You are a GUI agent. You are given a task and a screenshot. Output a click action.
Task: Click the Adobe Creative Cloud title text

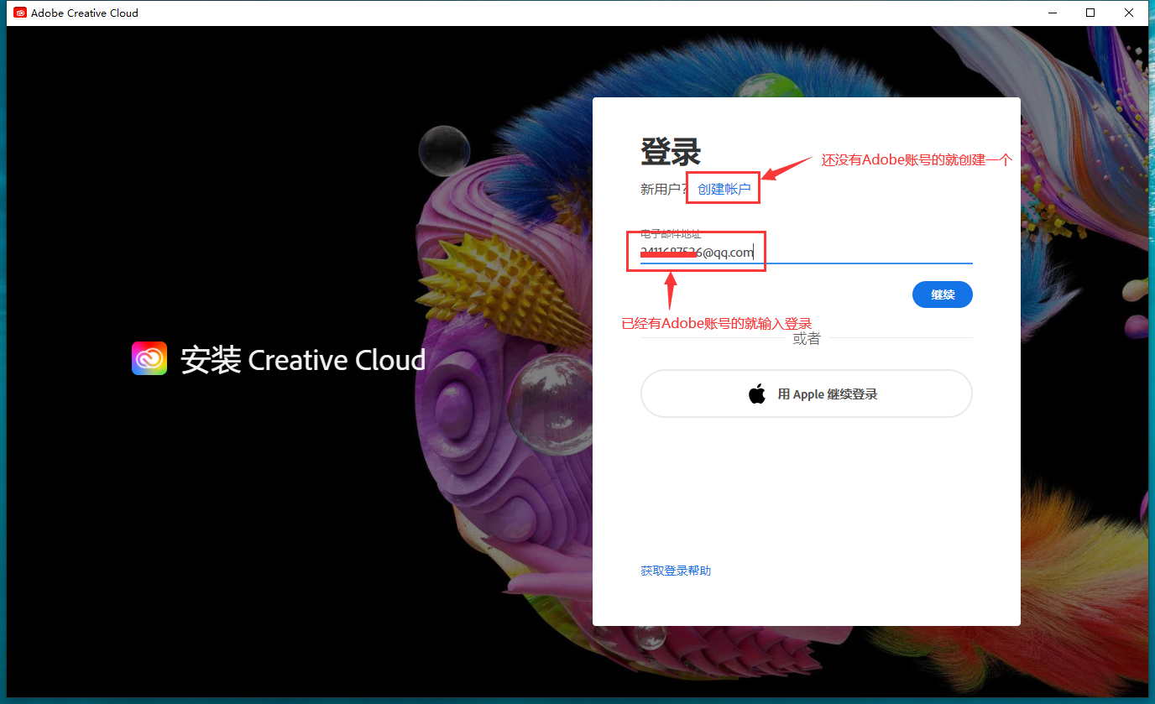84,13
